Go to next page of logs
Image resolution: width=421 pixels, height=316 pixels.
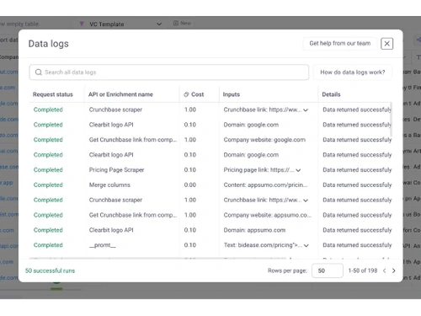394,270
